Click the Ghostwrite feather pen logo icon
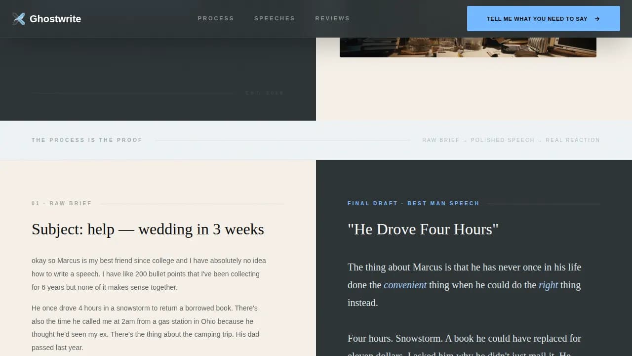Screen dimensions: 632x356 point(19,19)
